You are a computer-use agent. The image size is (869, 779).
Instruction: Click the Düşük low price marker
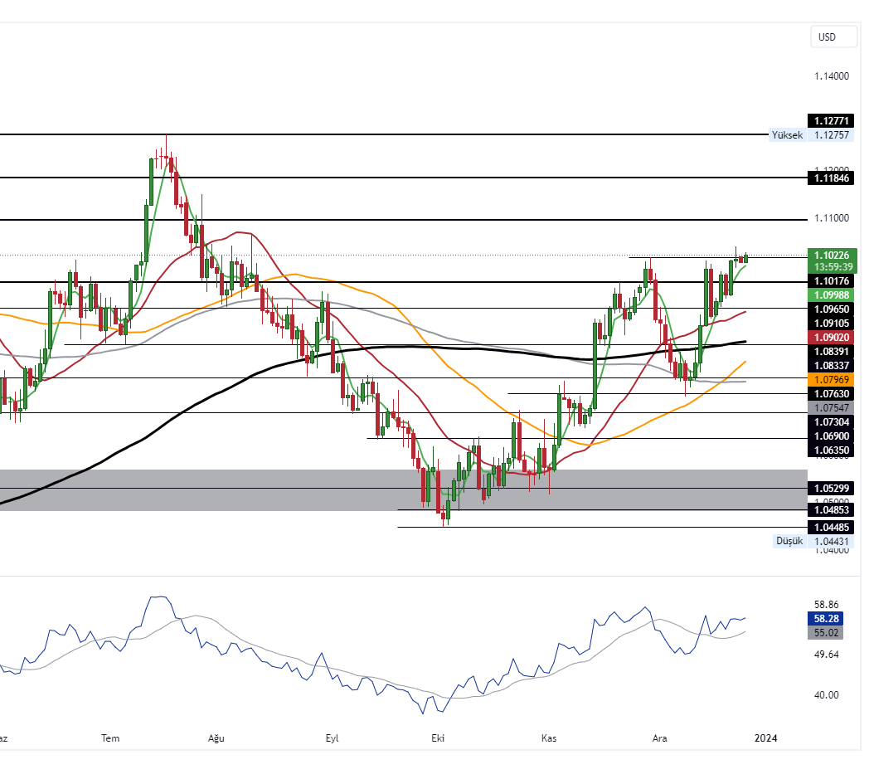pos(789,541)
